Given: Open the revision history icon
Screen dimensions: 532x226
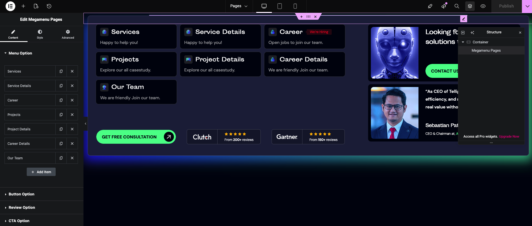Looking at the screenshot, I should point(49,6).
